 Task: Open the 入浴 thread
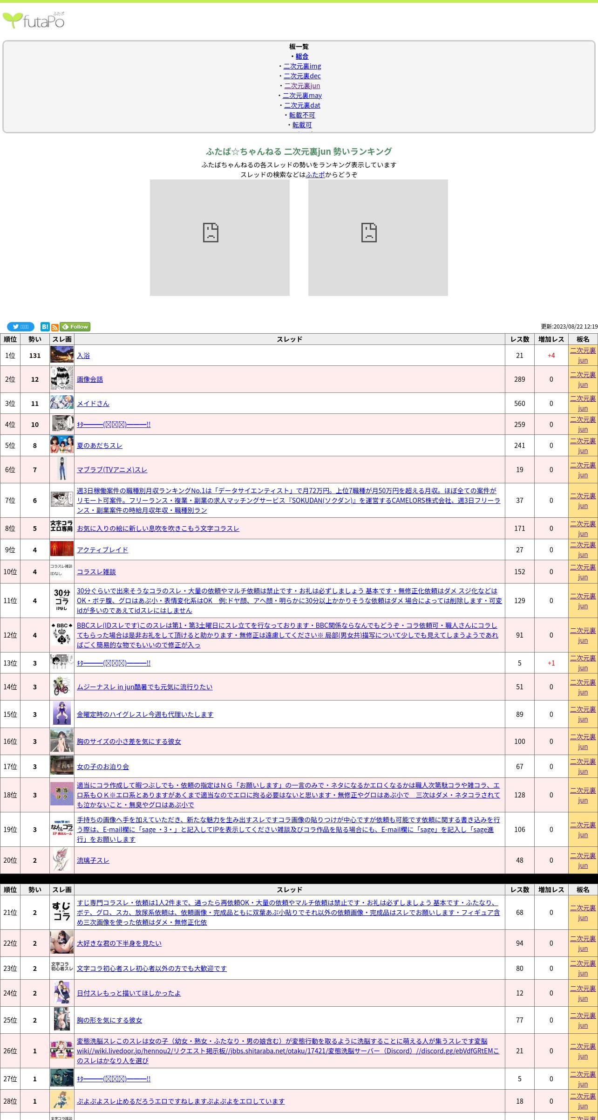point(83,356)
